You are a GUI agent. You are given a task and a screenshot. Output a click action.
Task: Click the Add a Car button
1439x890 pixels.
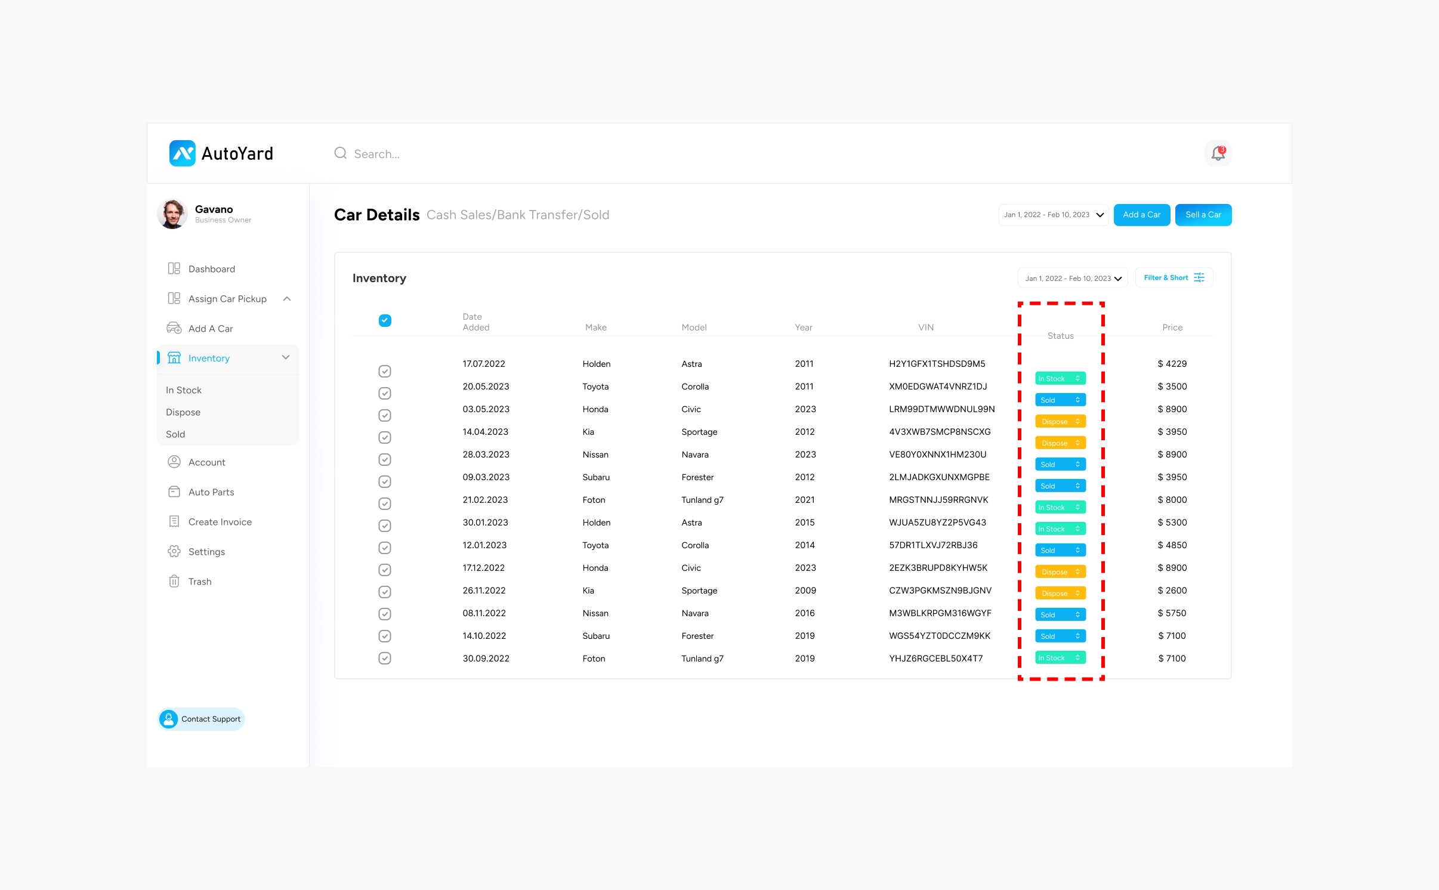click(x=1141, y=215)
